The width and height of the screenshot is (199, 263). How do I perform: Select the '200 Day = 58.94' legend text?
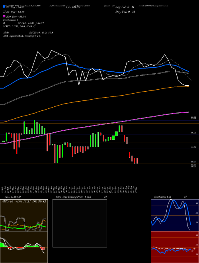(16, 17)
